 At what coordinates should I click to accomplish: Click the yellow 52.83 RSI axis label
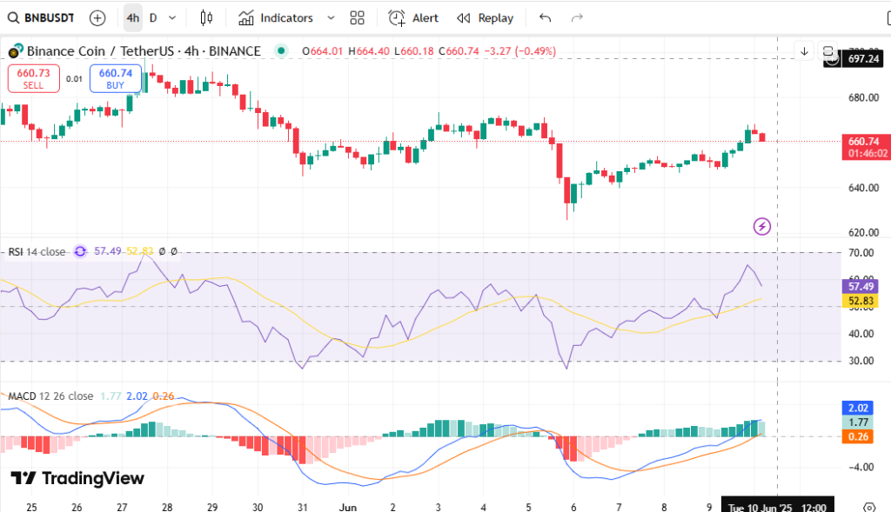click(x=861, y=301)
